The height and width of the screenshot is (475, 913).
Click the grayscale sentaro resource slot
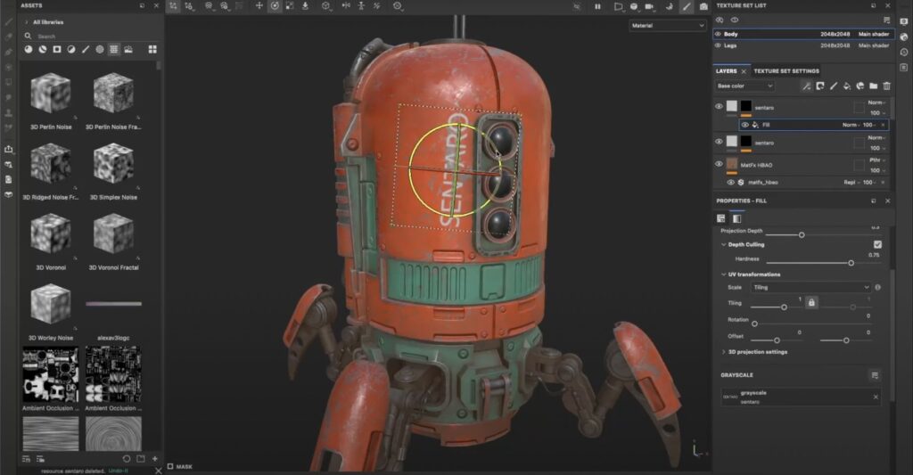pyautogui.click(x=801, y=397)
